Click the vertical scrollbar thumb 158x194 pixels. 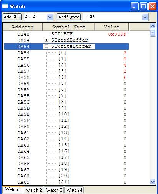(x=153, y=33)
